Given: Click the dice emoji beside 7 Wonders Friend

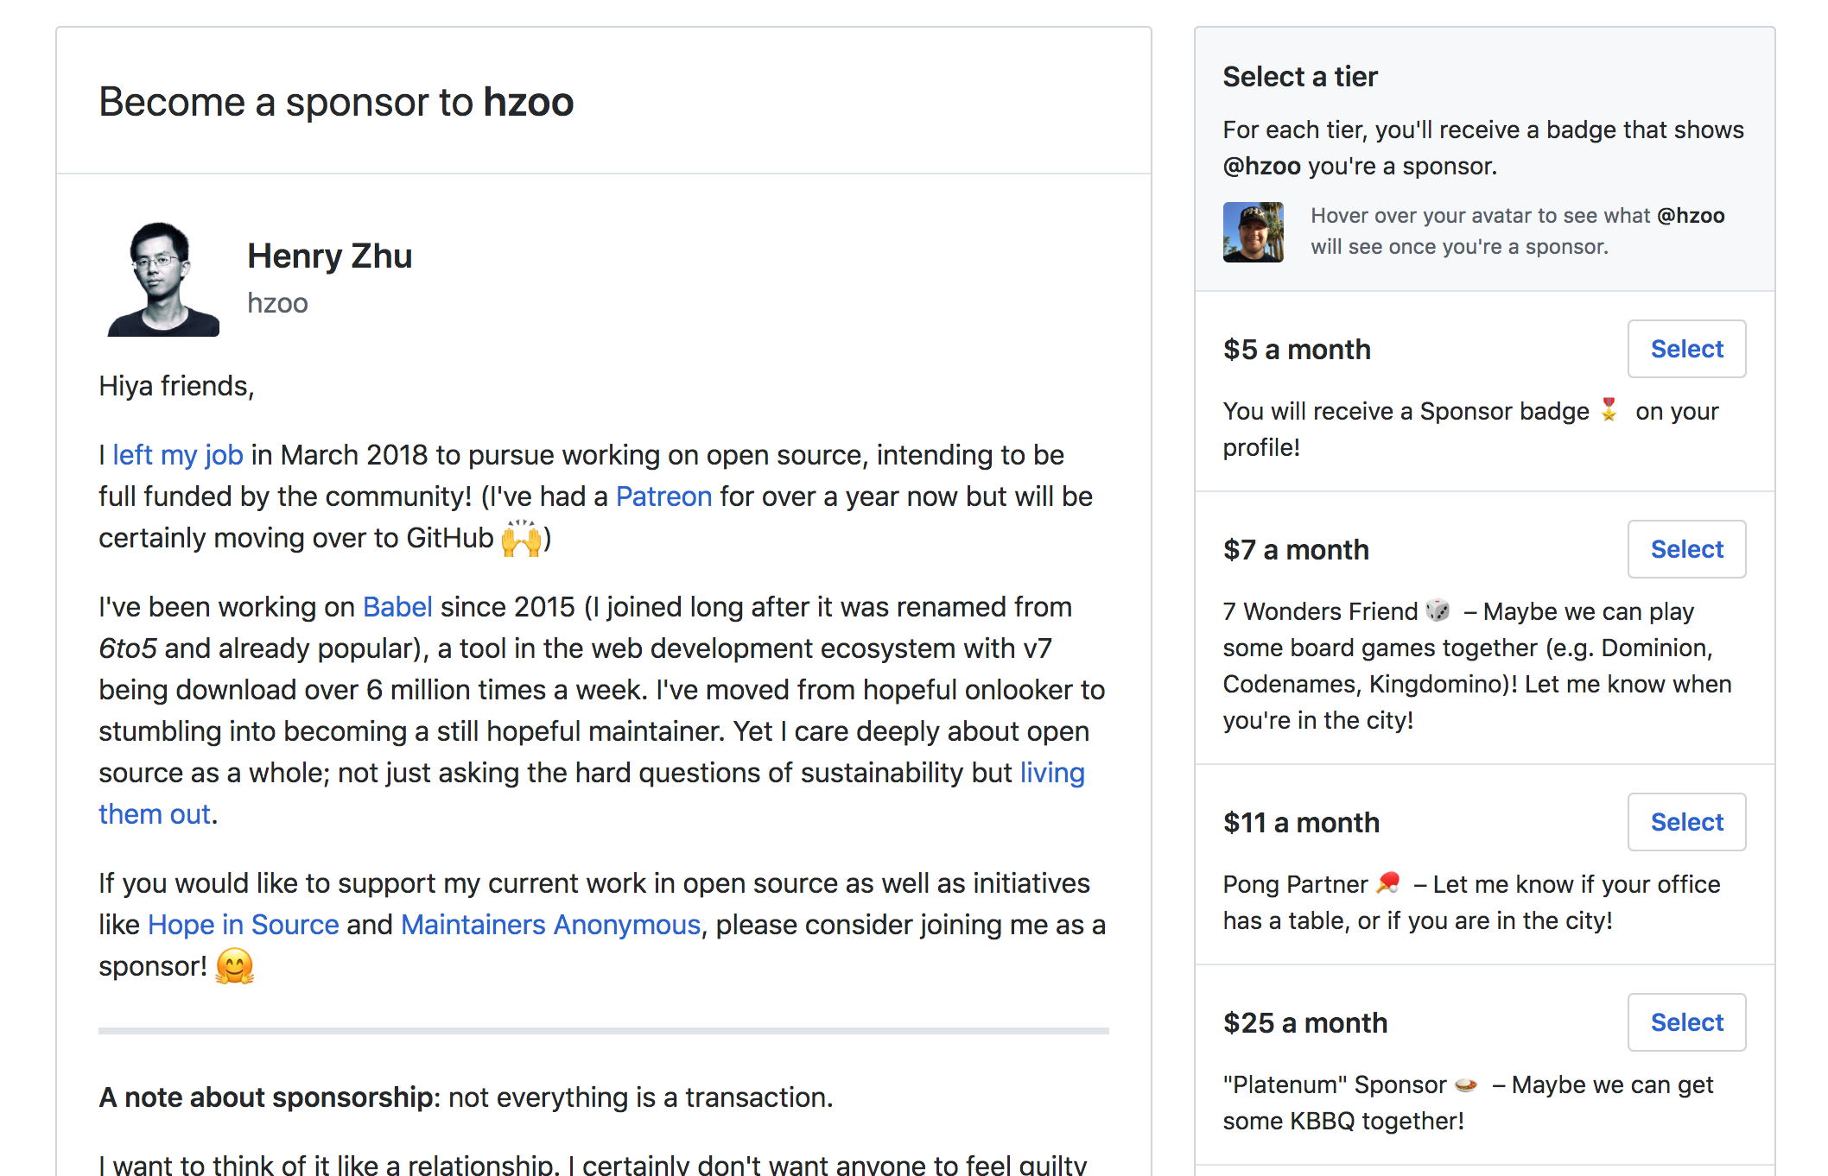Looking at the screenshot, I should click(1438, 610).
